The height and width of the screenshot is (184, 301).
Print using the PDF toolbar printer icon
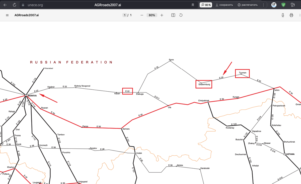(291, 15)
